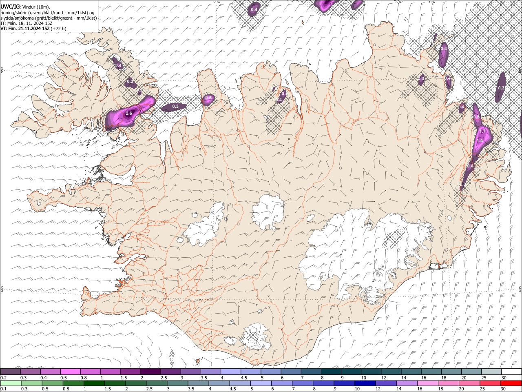Click the bright pink 0.5 swatch in top scale

coord(71,372)
